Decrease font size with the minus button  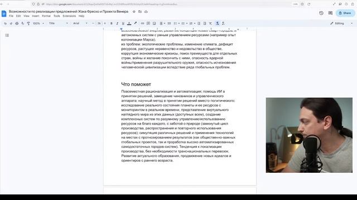93,23
